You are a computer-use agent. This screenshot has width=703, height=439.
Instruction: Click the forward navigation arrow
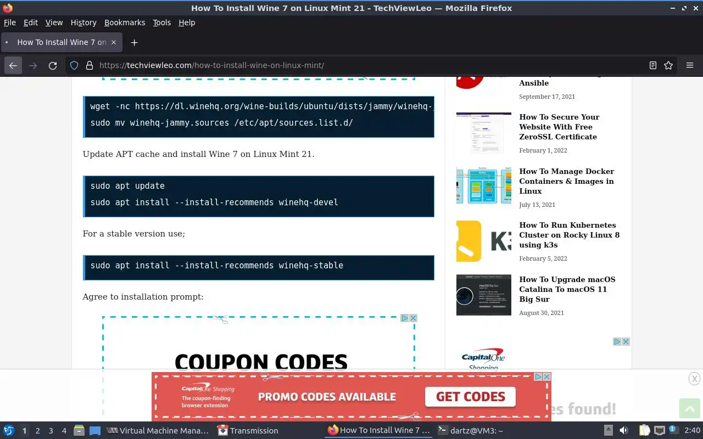coord(33,65)
